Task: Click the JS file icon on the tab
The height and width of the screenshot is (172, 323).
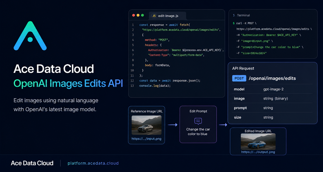Action: coord(154,16)
